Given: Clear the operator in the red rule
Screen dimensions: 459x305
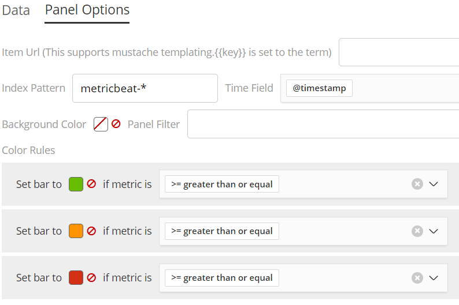Looking at the screenshot, I should click(x=417, y=277).
